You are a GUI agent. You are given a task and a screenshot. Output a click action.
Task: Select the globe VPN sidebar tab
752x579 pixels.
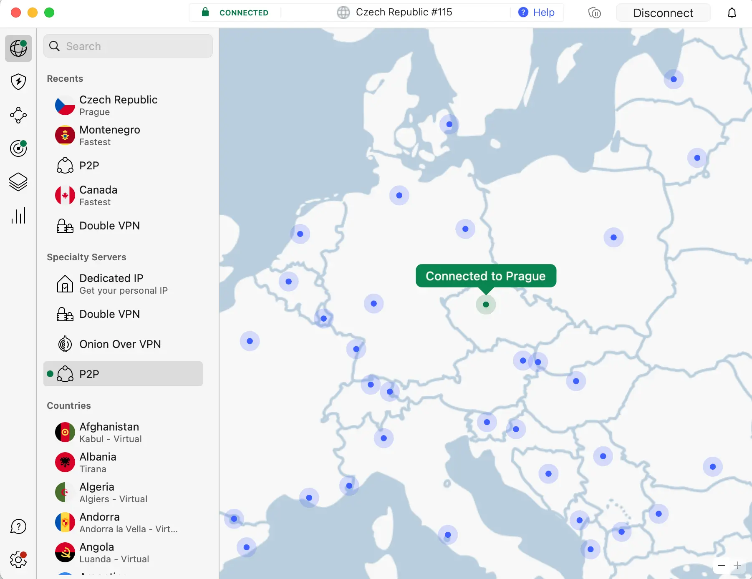pos(18,48)
